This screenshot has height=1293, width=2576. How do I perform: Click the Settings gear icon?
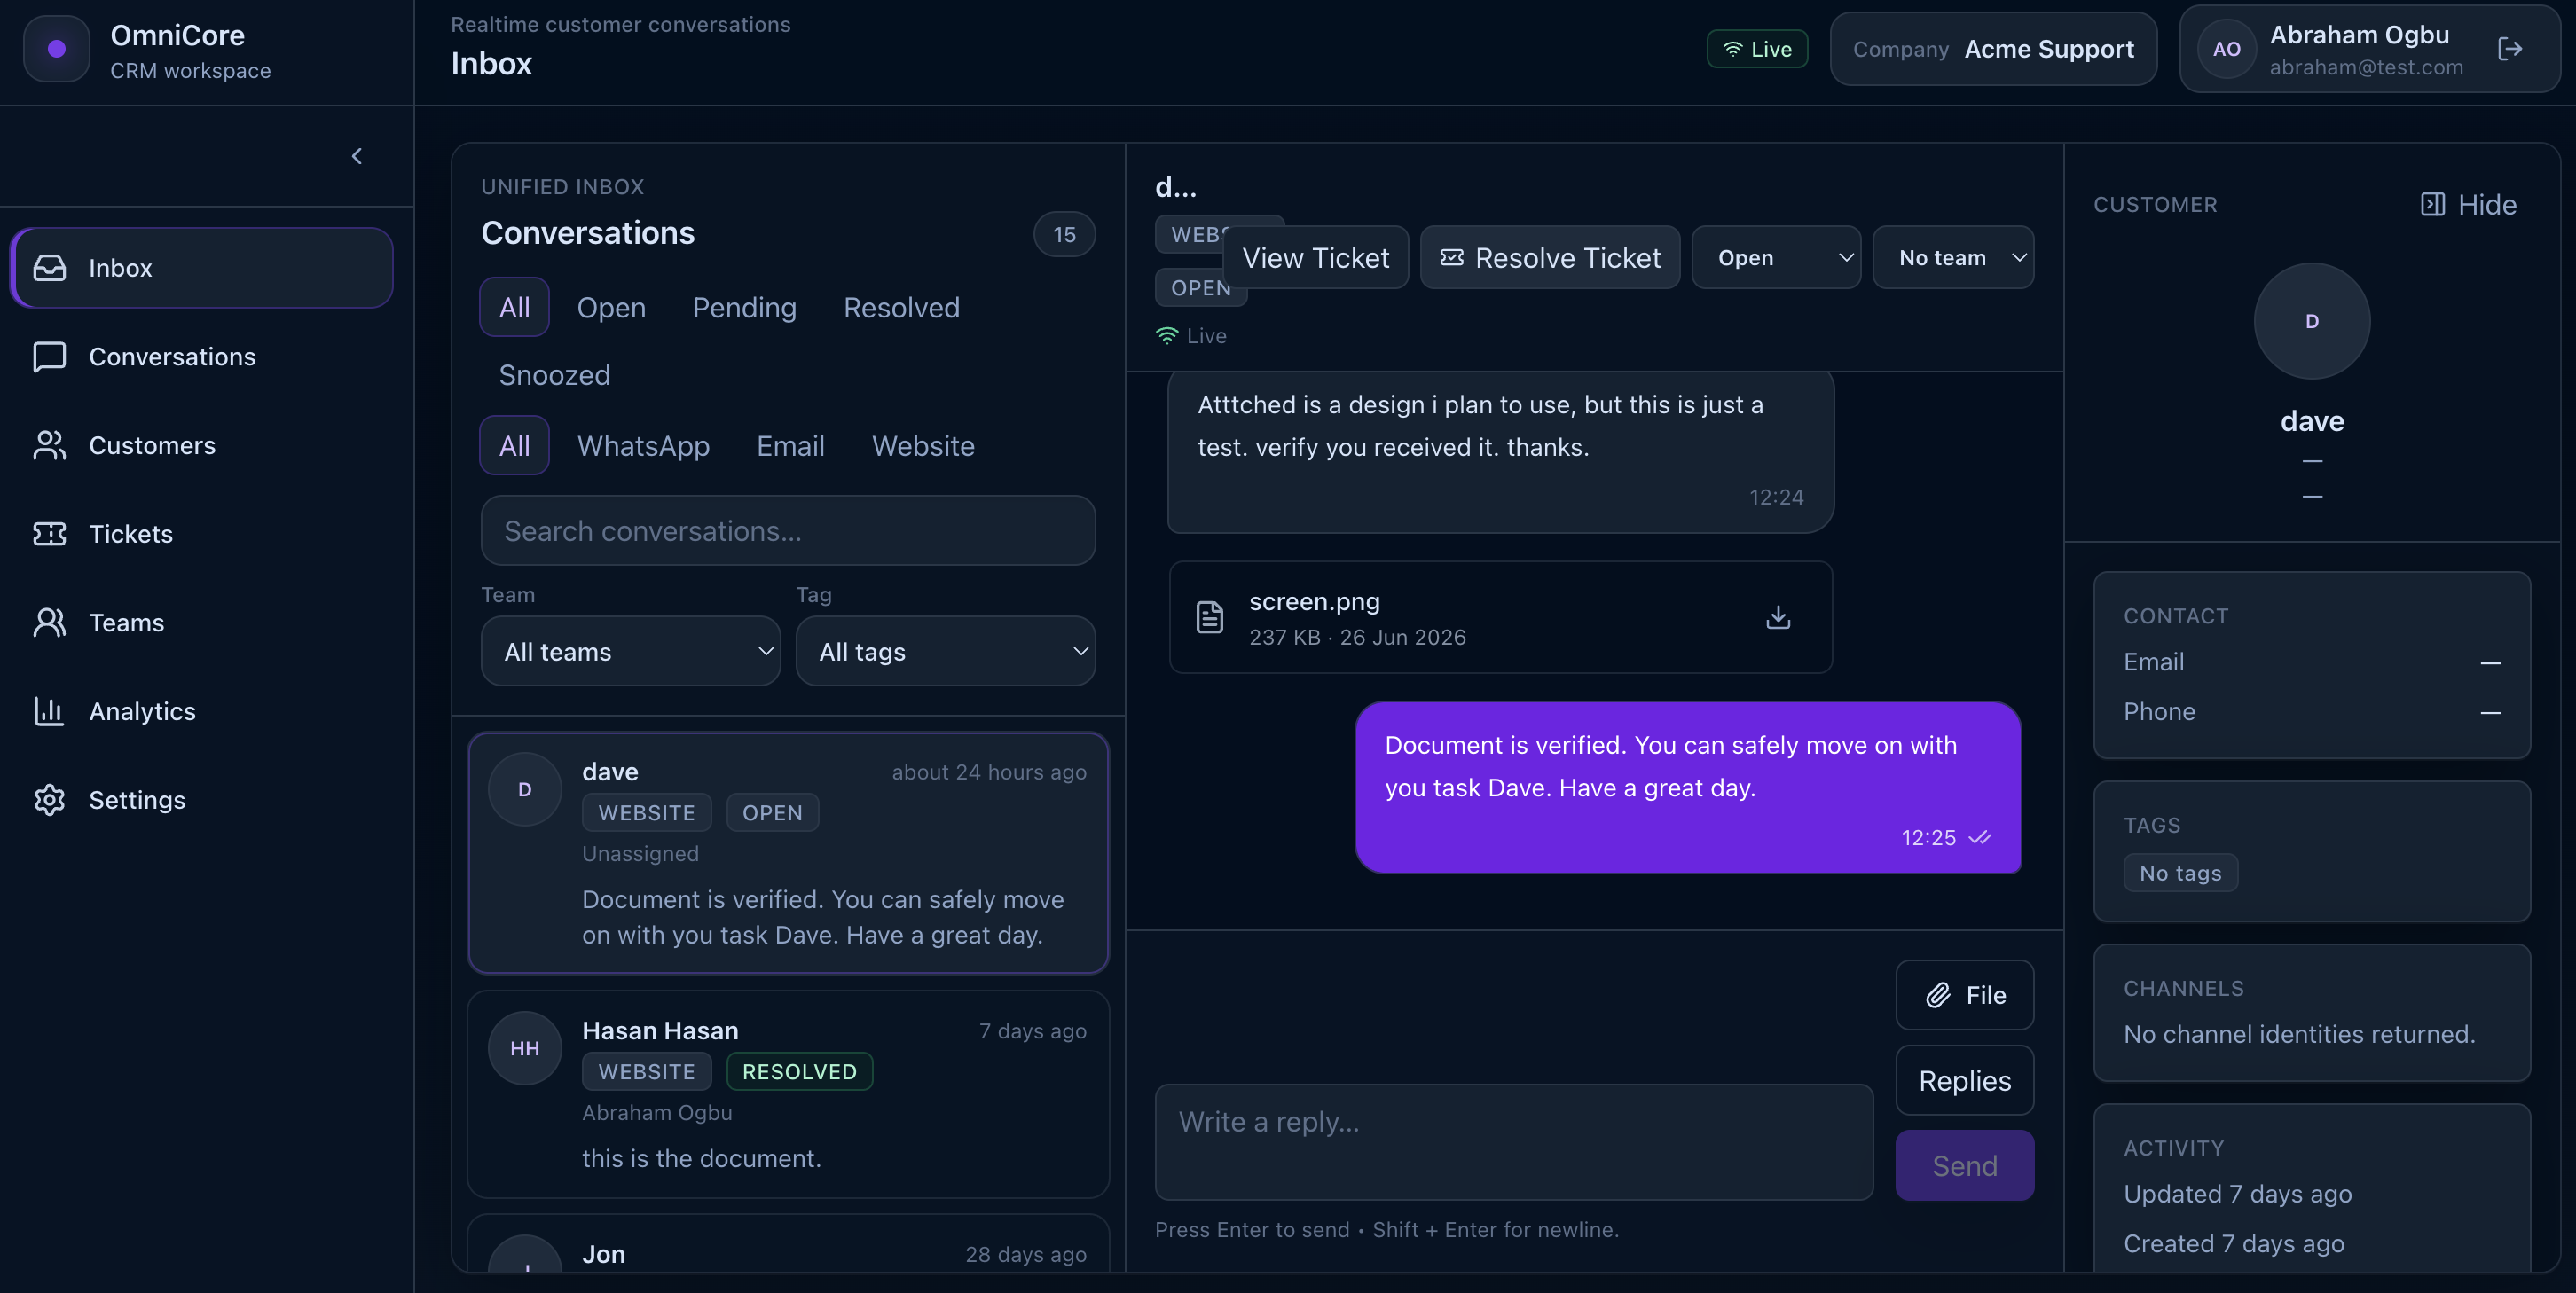tap(49, 800)
